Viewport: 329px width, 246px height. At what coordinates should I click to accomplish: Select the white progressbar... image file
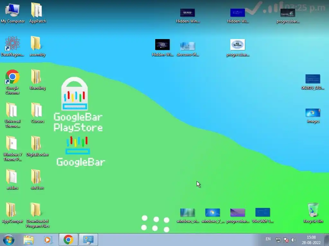point(237,48)
